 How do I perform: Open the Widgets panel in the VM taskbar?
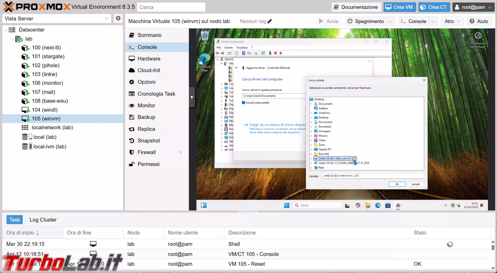tap(204, 205)
